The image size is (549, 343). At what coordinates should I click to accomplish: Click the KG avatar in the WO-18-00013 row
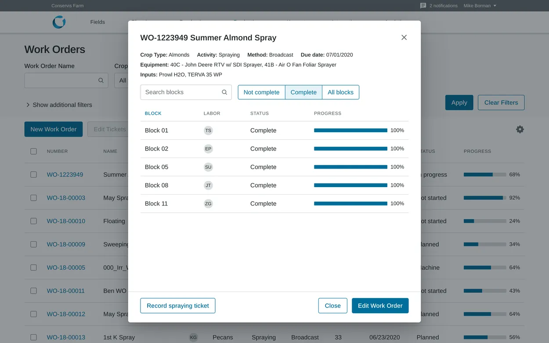[x=193, y=337]
